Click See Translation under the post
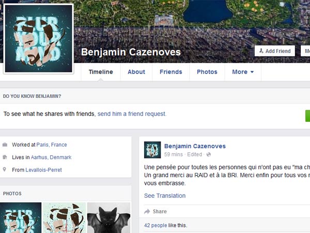The image size is (310, 233). (165, 196)
